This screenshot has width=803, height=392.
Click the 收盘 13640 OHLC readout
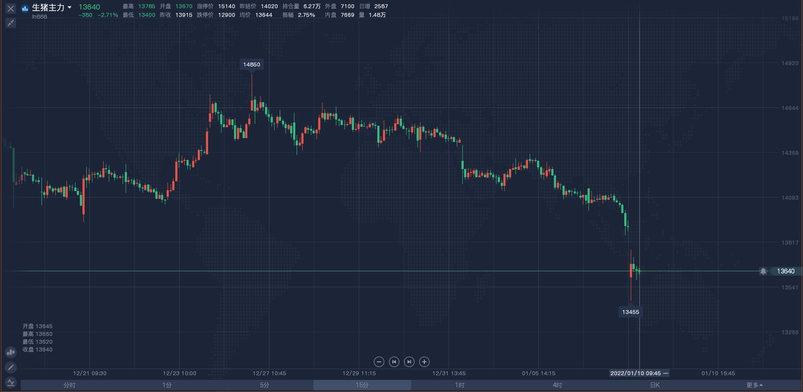tap(38, 350)
